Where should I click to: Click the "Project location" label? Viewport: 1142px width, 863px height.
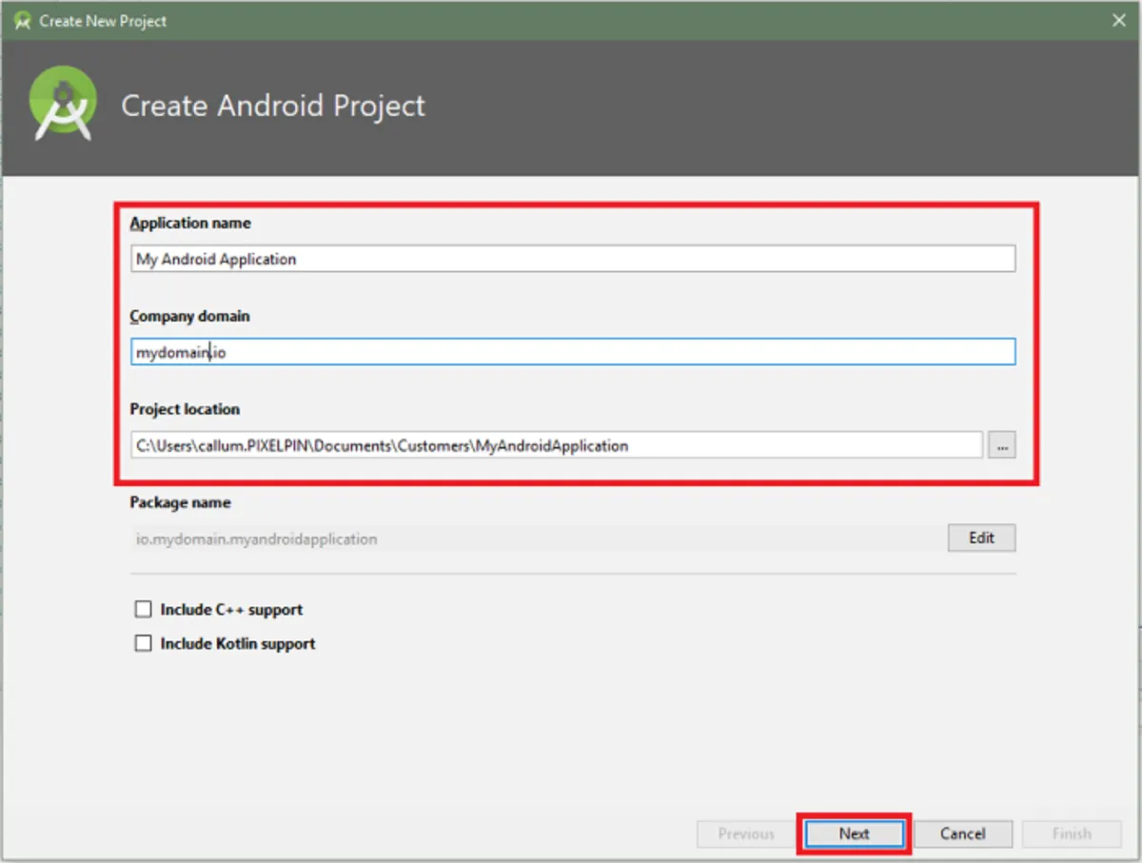(x=185, y=409)
